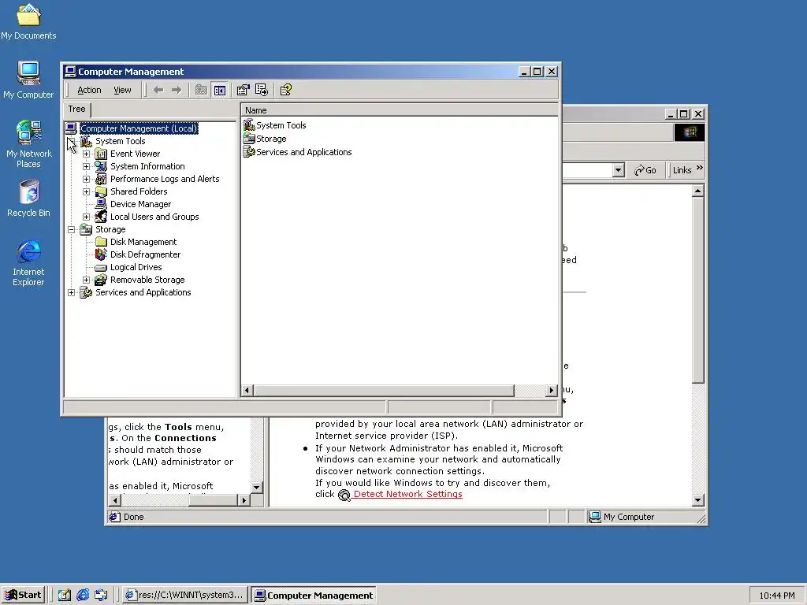This screenshot has height=605, width=807.
Task: Open the View menu
Action: coord(122,90)
